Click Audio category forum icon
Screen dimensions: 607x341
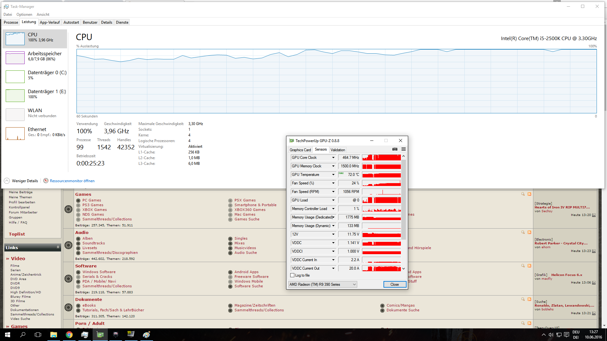pos(68,245)
